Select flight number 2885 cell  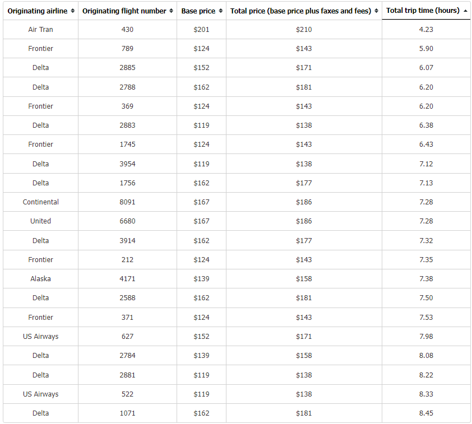pos(127,68)
